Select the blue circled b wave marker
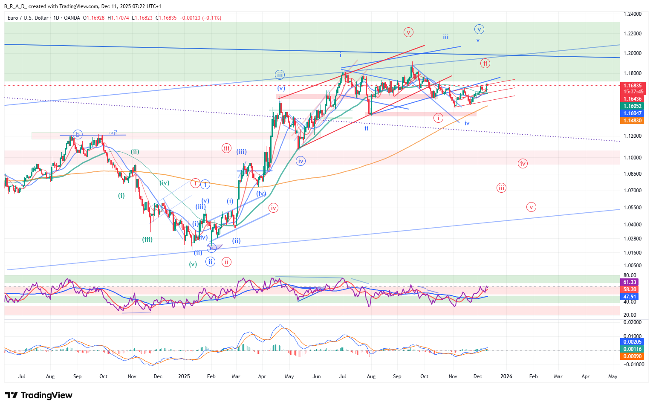Image resolution: width=653 pixels, height=408 pixels. tap(77, 135)
